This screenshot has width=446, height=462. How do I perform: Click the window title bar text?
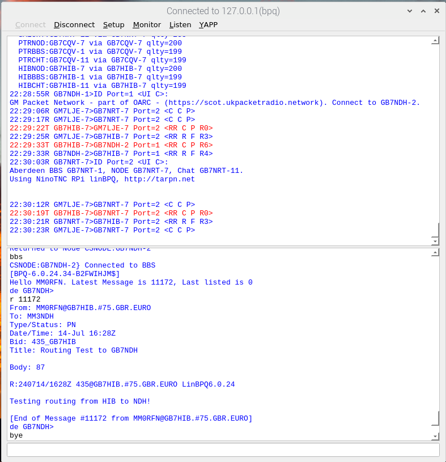click(223, 11)
